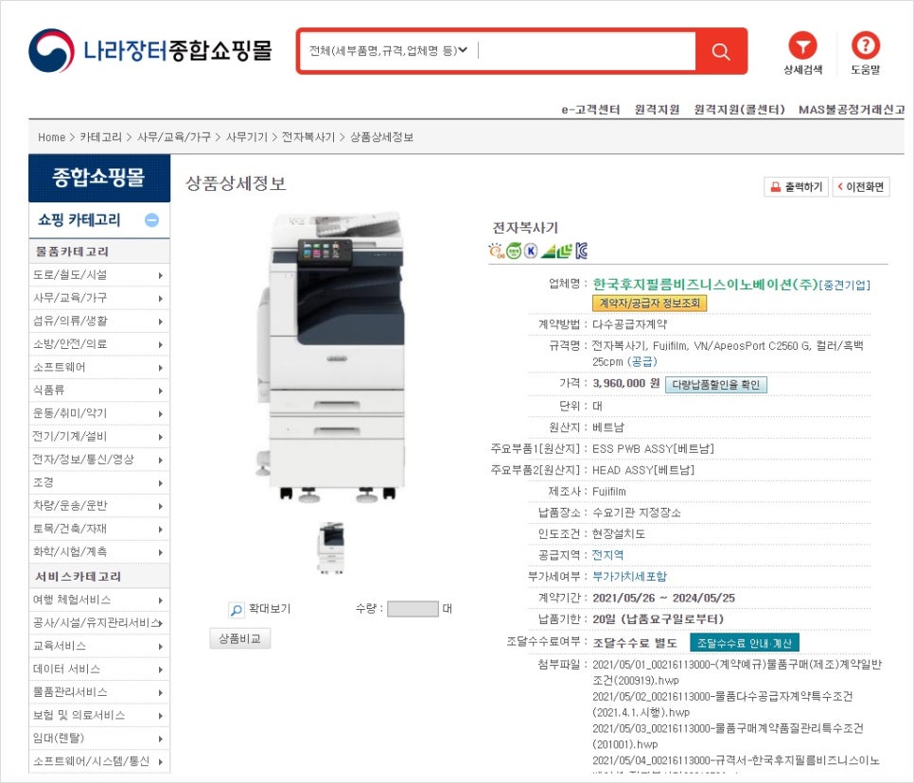Go back with 이전화면 button

tap(861, 187)
